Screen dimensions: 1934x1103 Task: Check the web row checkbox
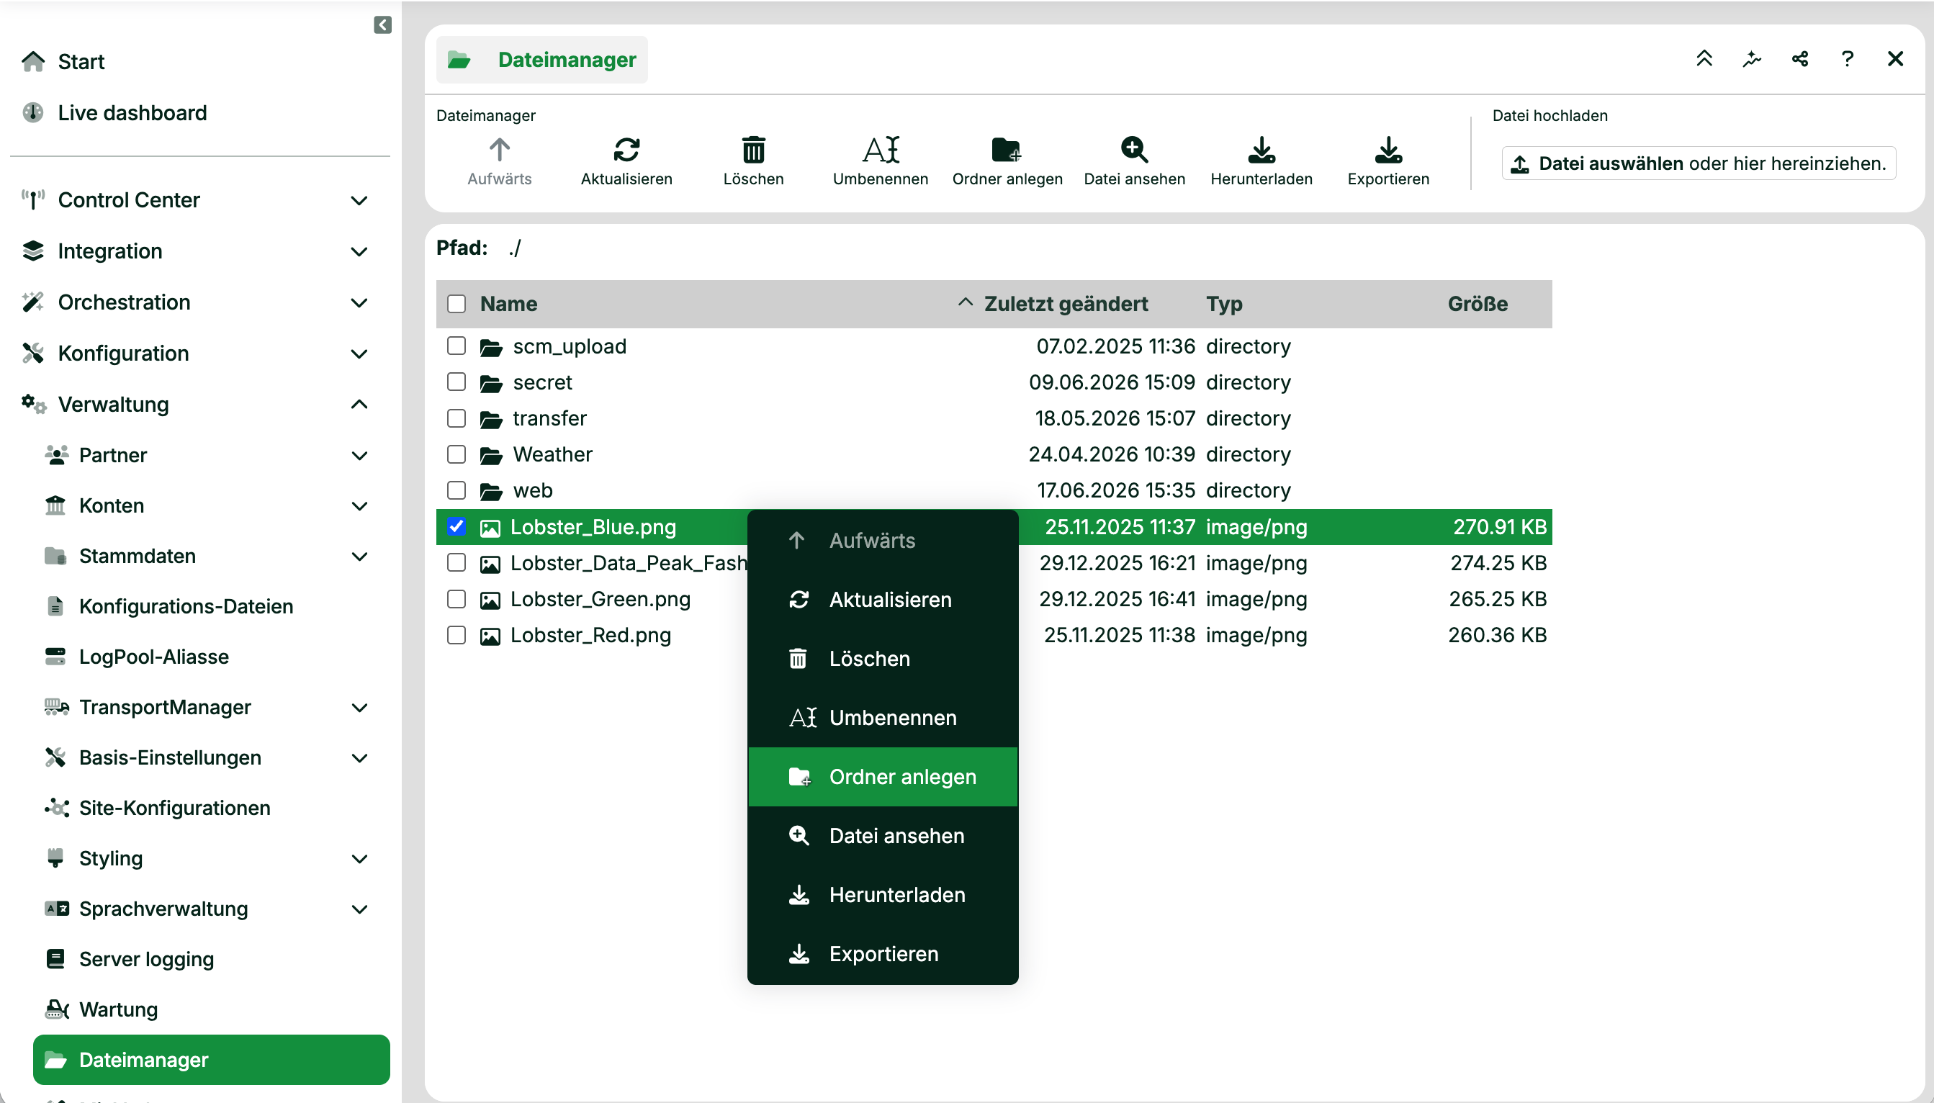click(x=456, y=490)
